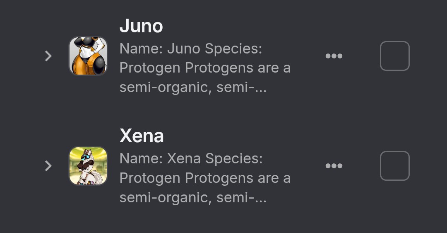
Task: Click Xena's avatar with green background
Action: (89, 166)
